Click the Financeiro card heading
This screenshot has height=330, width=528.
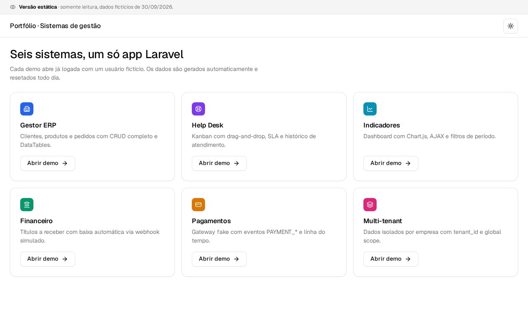[36, 221]
